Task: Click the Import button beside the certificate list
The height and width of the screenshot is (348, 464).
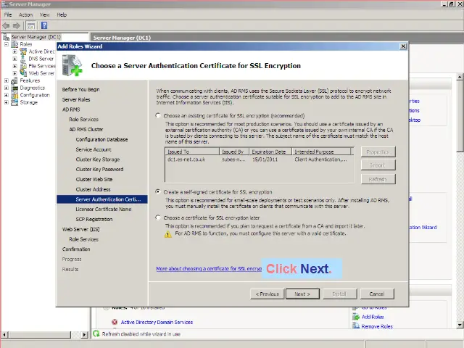Action: point(378,165)
